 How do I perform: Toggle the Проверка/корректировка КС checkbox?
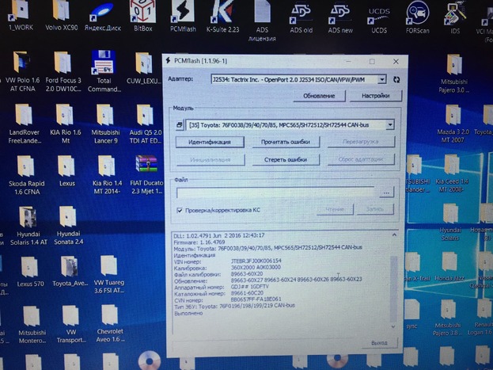pos(180,209)
